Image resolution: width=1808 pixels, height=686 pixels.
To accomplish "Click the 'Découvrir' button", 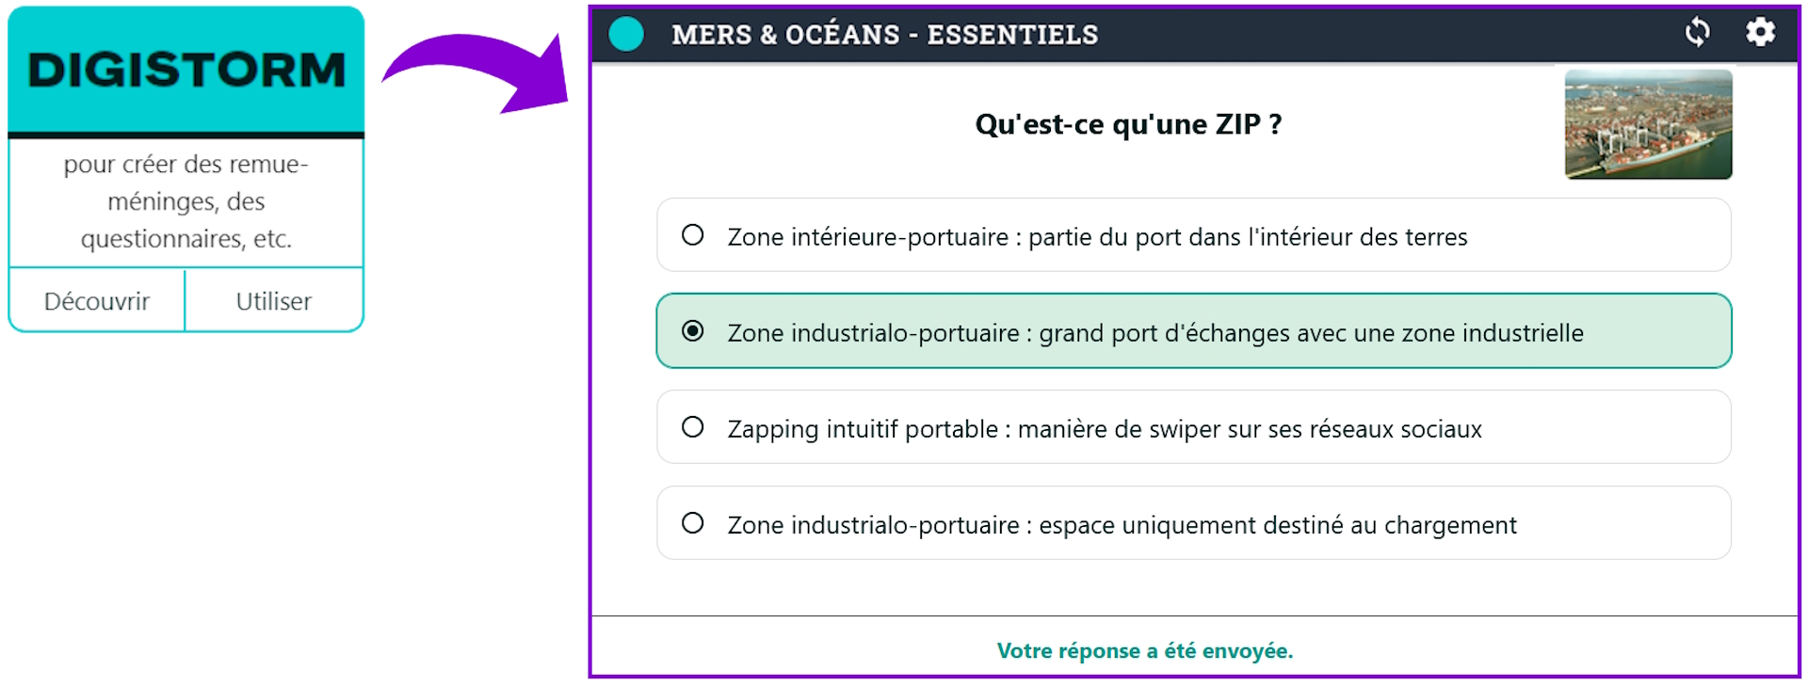I will 96,300.
